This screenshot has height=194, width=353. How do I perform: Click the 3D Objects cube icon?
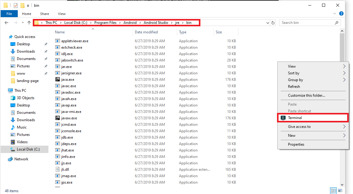click(13, 98)
